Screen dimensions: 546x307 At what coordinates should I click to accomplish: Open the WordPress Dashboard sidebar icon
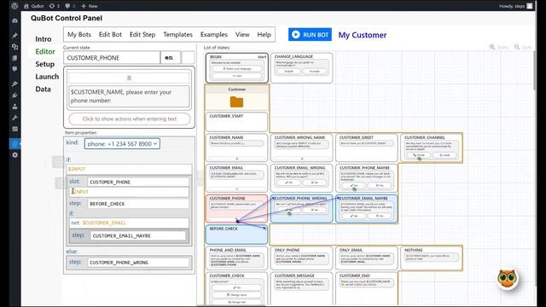pyautogui.click(x=15, y=20)
